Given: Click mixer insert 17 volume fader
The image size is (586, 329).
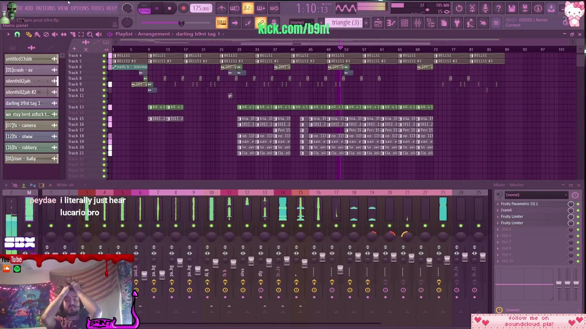Looking at the screenshot, I should (x=340, y=270).
